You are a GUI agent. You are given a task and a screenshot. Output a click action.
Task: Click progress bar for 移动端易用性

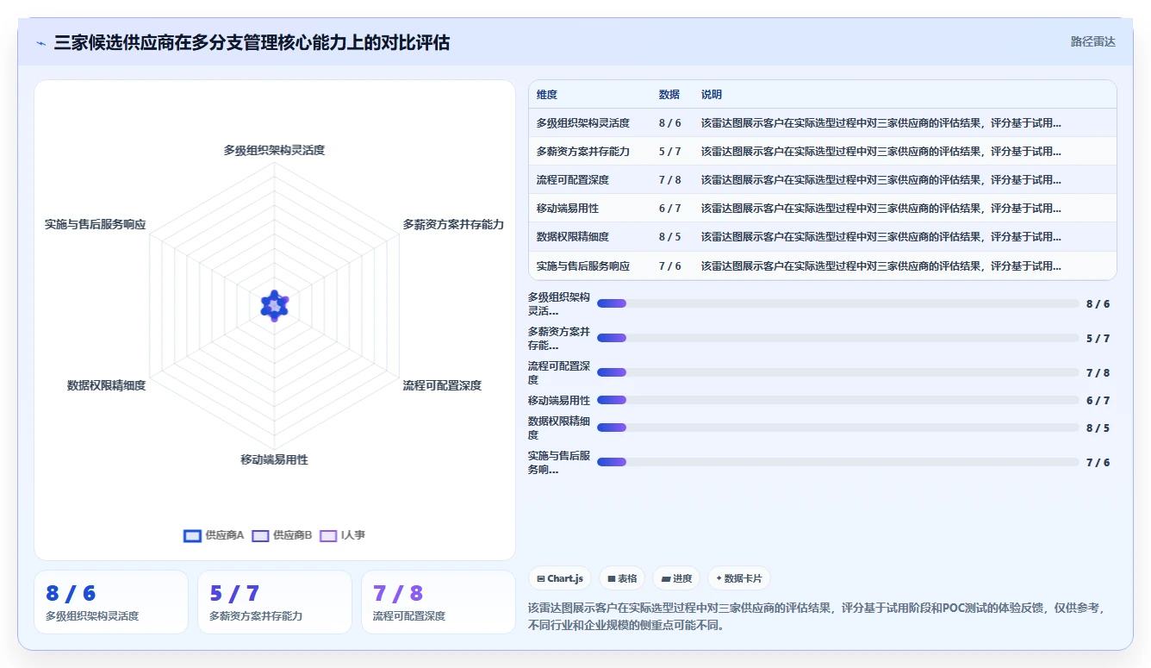pyautogui.click(x=837, y=400)
